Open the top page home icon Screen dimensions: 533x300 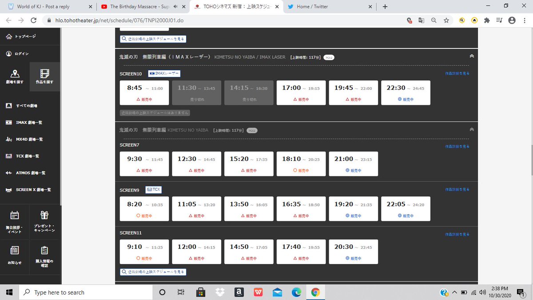click(x=9, y=36)
